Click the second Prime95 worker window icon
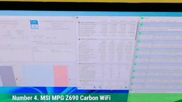The height and width of the screenshot is (102, 182). (140, 33)
